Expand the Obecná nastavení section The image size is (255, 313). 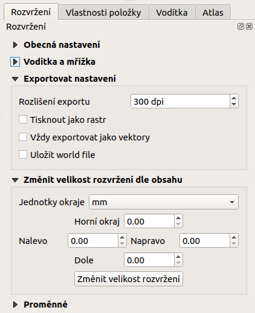(x=15, y=45)
